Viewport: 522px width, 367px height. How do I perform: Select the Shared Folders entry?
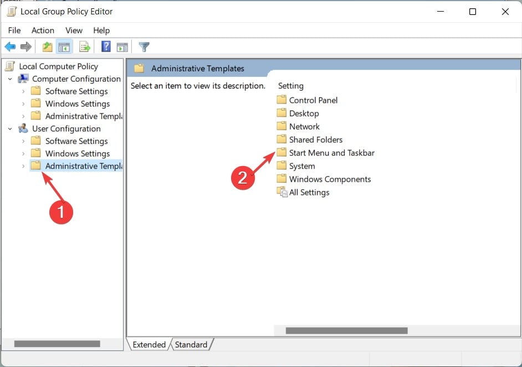(x=316, y=139)
